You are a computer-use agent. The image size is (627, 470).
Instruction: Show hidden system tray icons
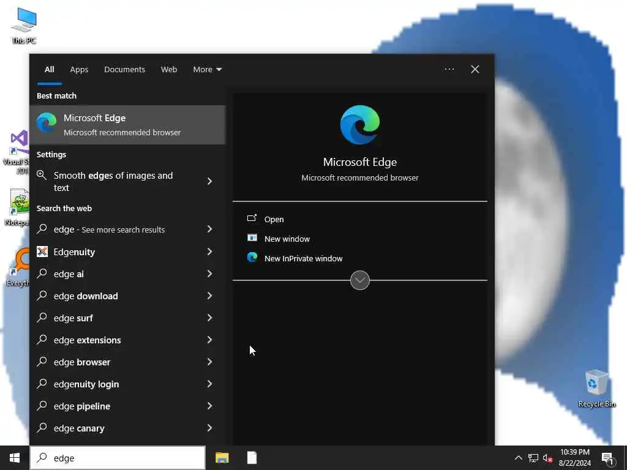point(518,458)
